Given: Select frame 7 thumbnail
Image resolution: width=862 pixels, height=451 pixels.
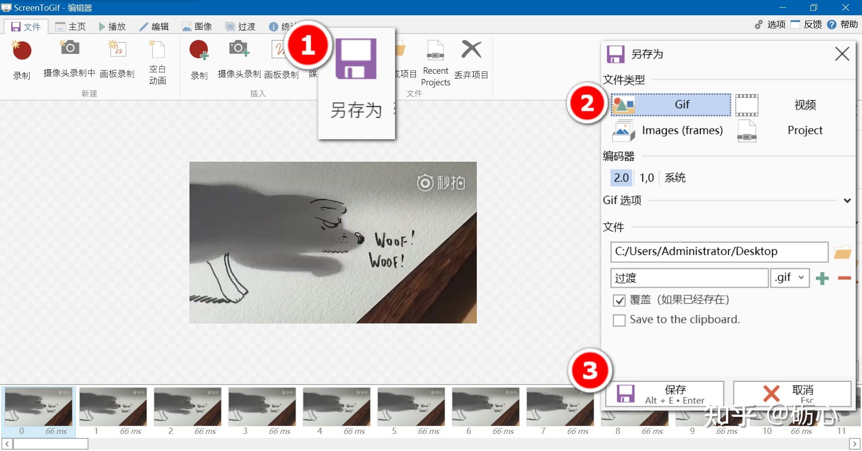Looking at the screenshot, I should (x=560, y=411).
